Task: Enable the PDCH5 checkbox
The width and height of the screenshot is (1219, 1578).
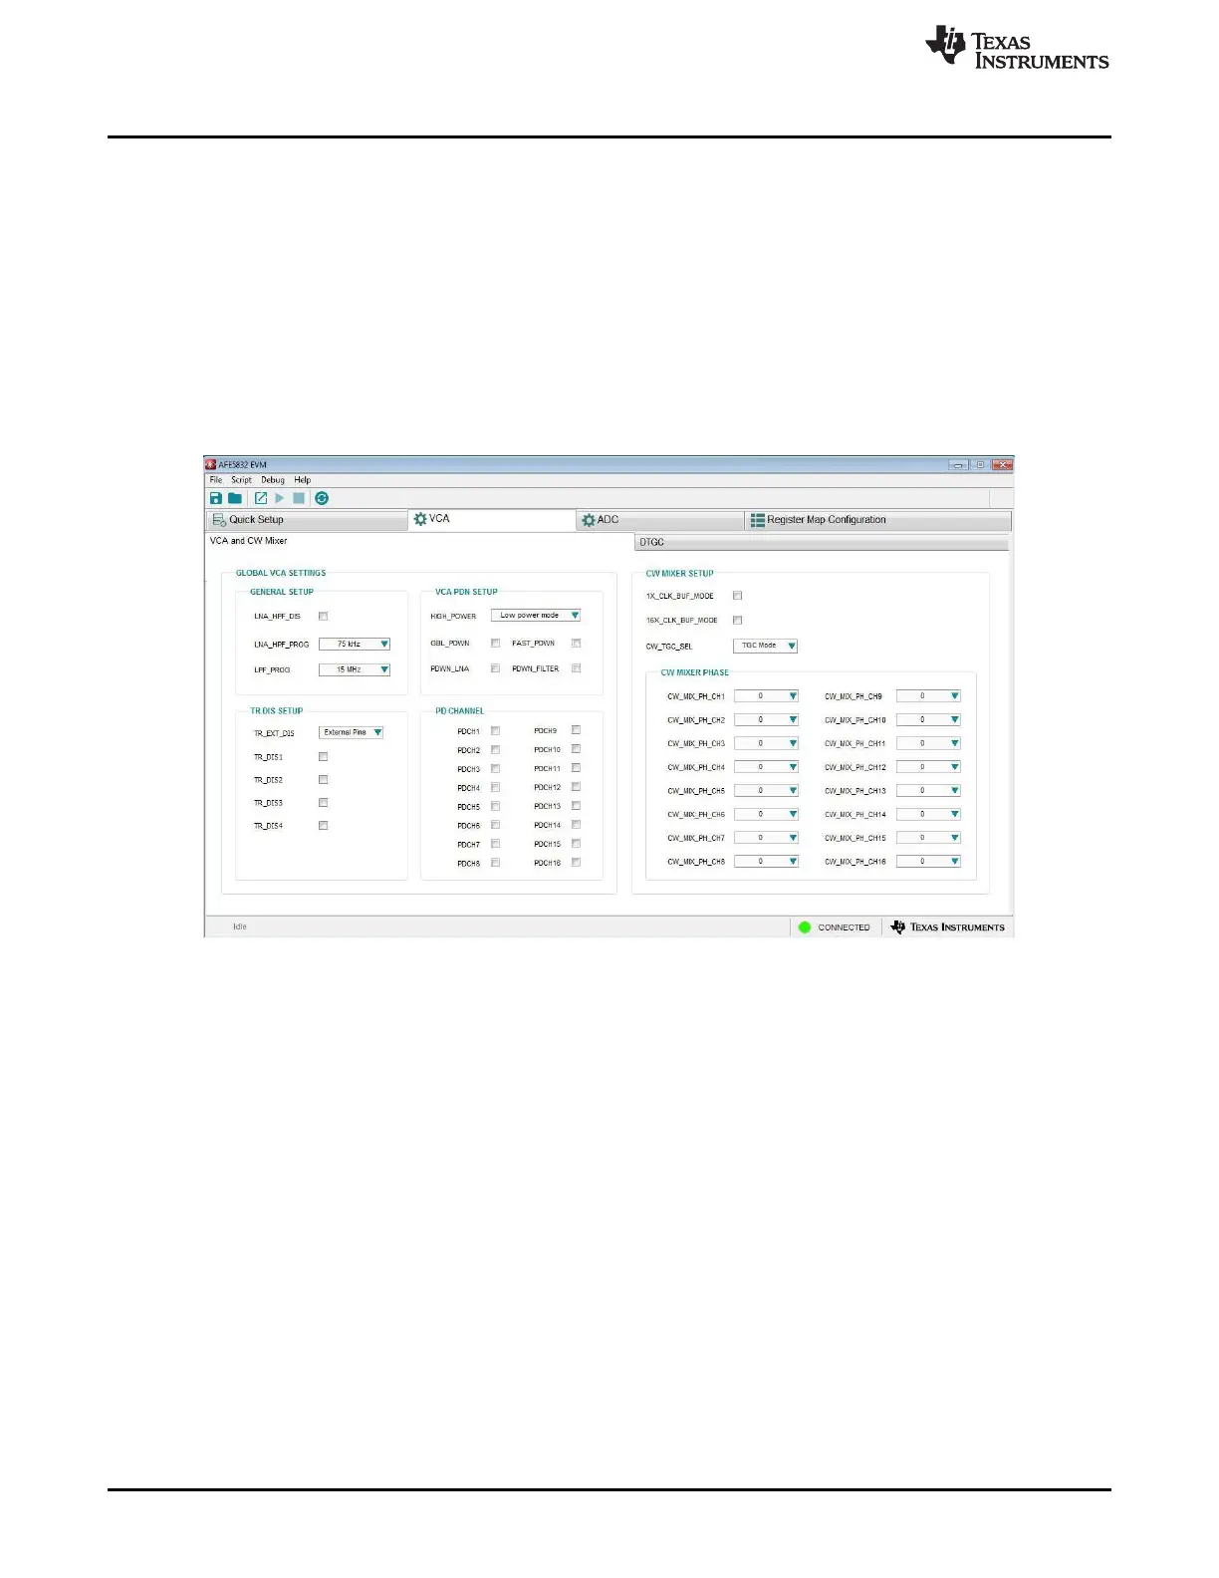Action: click(x=495, y=807)
